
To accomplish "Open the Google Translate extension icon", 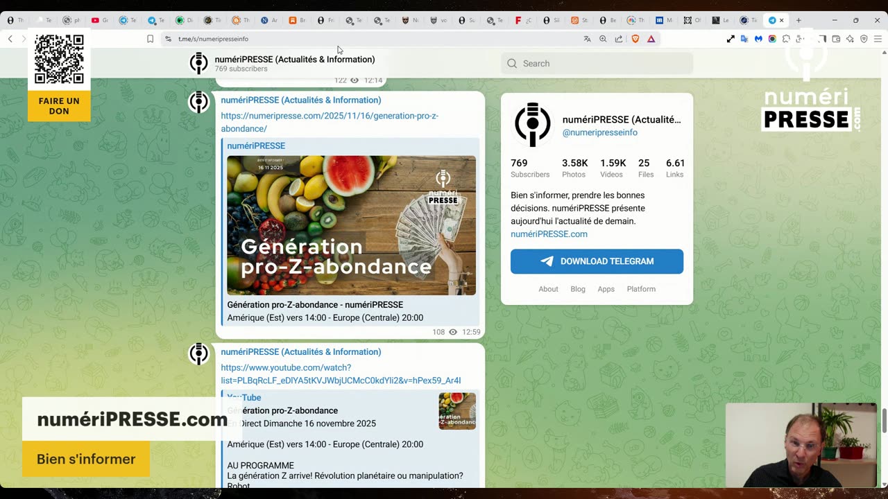I will pos(744,39).
